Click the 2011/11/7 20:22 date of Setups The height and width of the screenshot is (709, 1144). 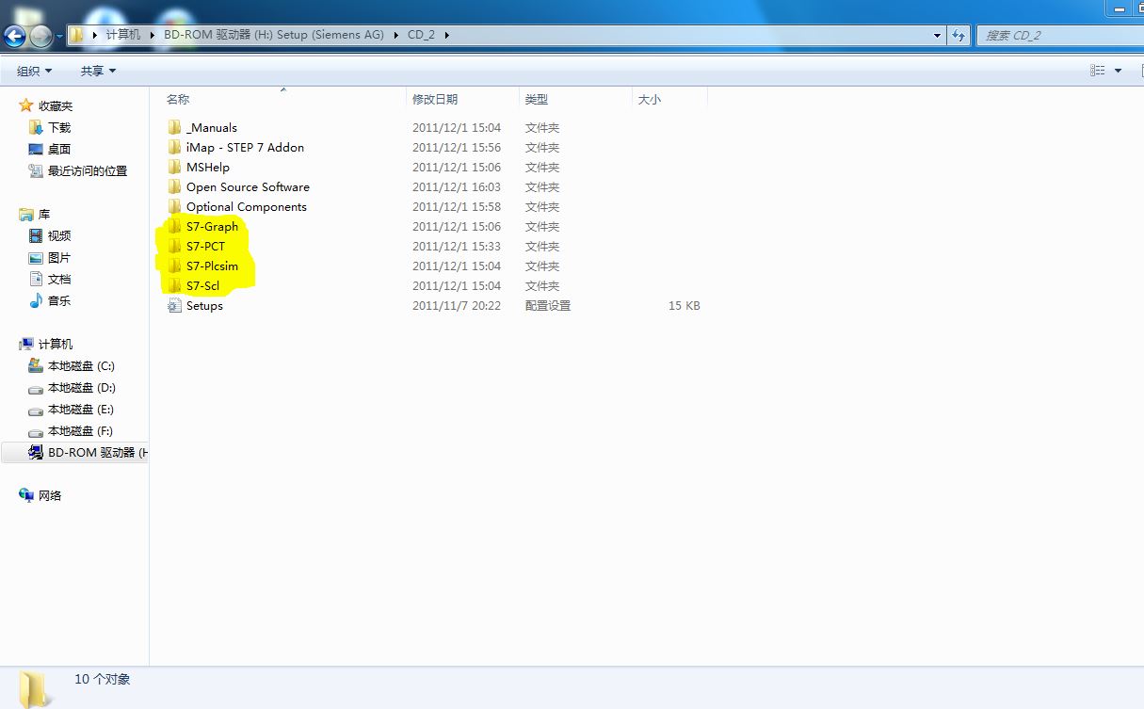pos(457,305)
